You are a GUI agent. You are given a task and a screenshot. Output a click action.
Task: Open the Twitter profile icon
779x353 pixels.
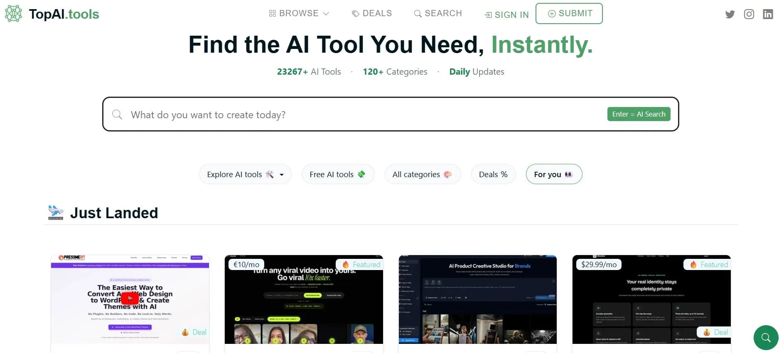coord(730,15)
